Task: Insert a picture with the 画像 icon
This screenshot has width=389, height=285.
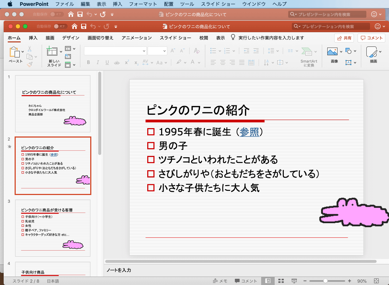Action: pyautogui.click(x=332, y=52)
